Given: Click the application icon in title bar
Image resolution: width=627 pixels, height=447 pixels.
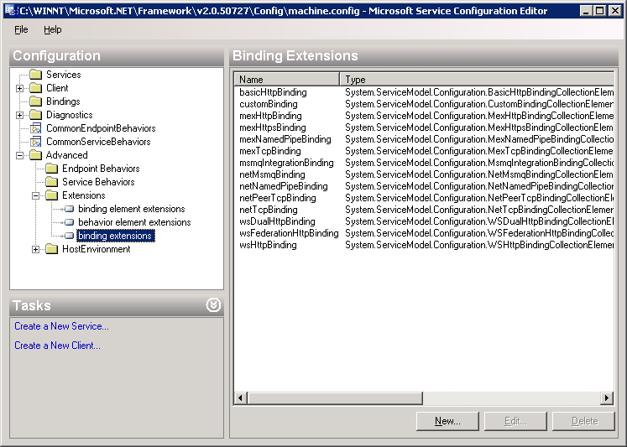Looking at the screenshot, I should (x=9, y=10).
